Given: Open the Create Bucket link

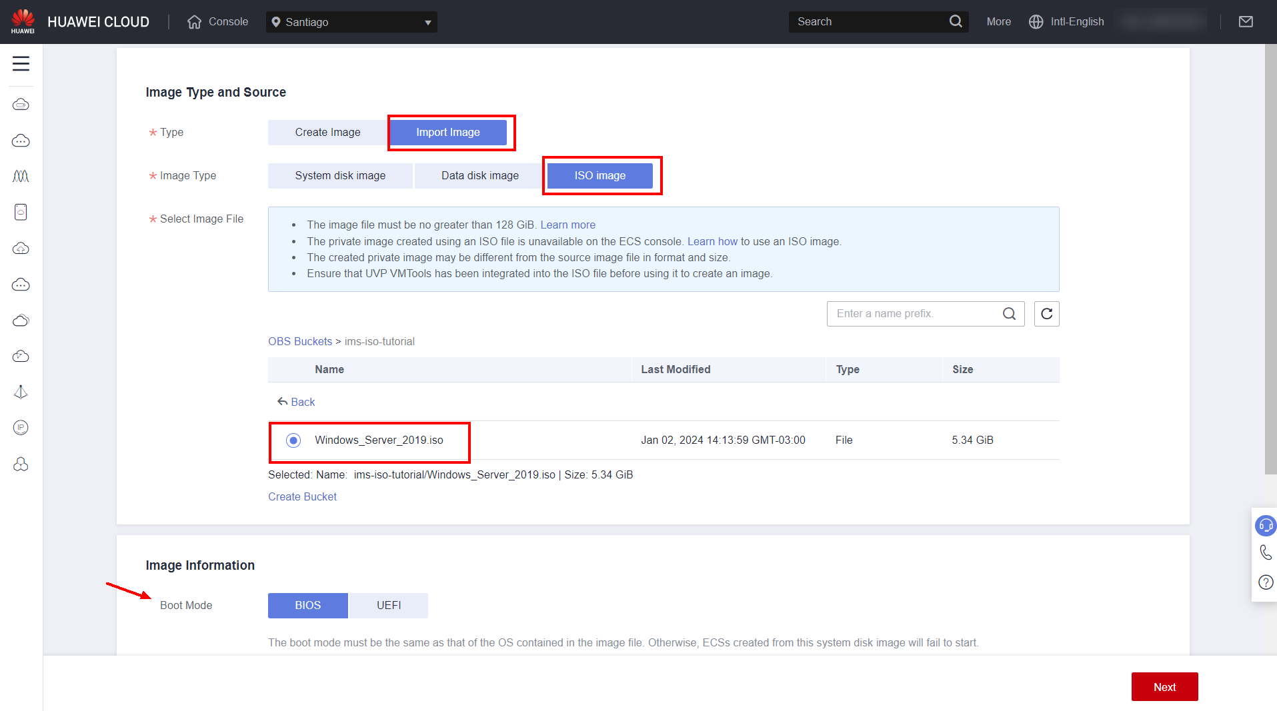Looking at the screenshot, I should pos(302,497).
